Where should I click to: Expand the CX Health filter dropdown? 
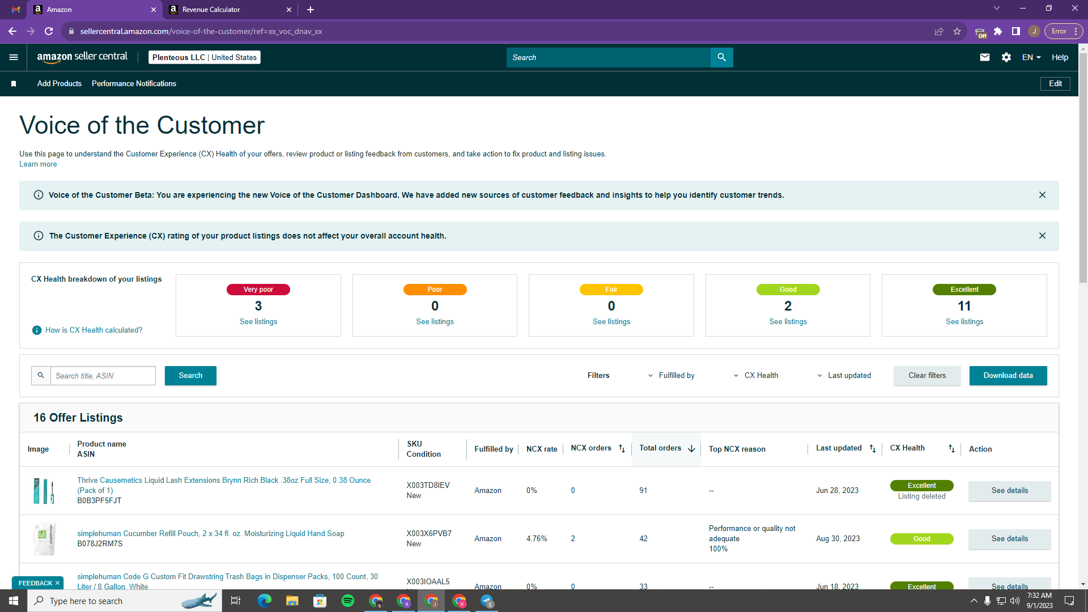click(756, 376)
